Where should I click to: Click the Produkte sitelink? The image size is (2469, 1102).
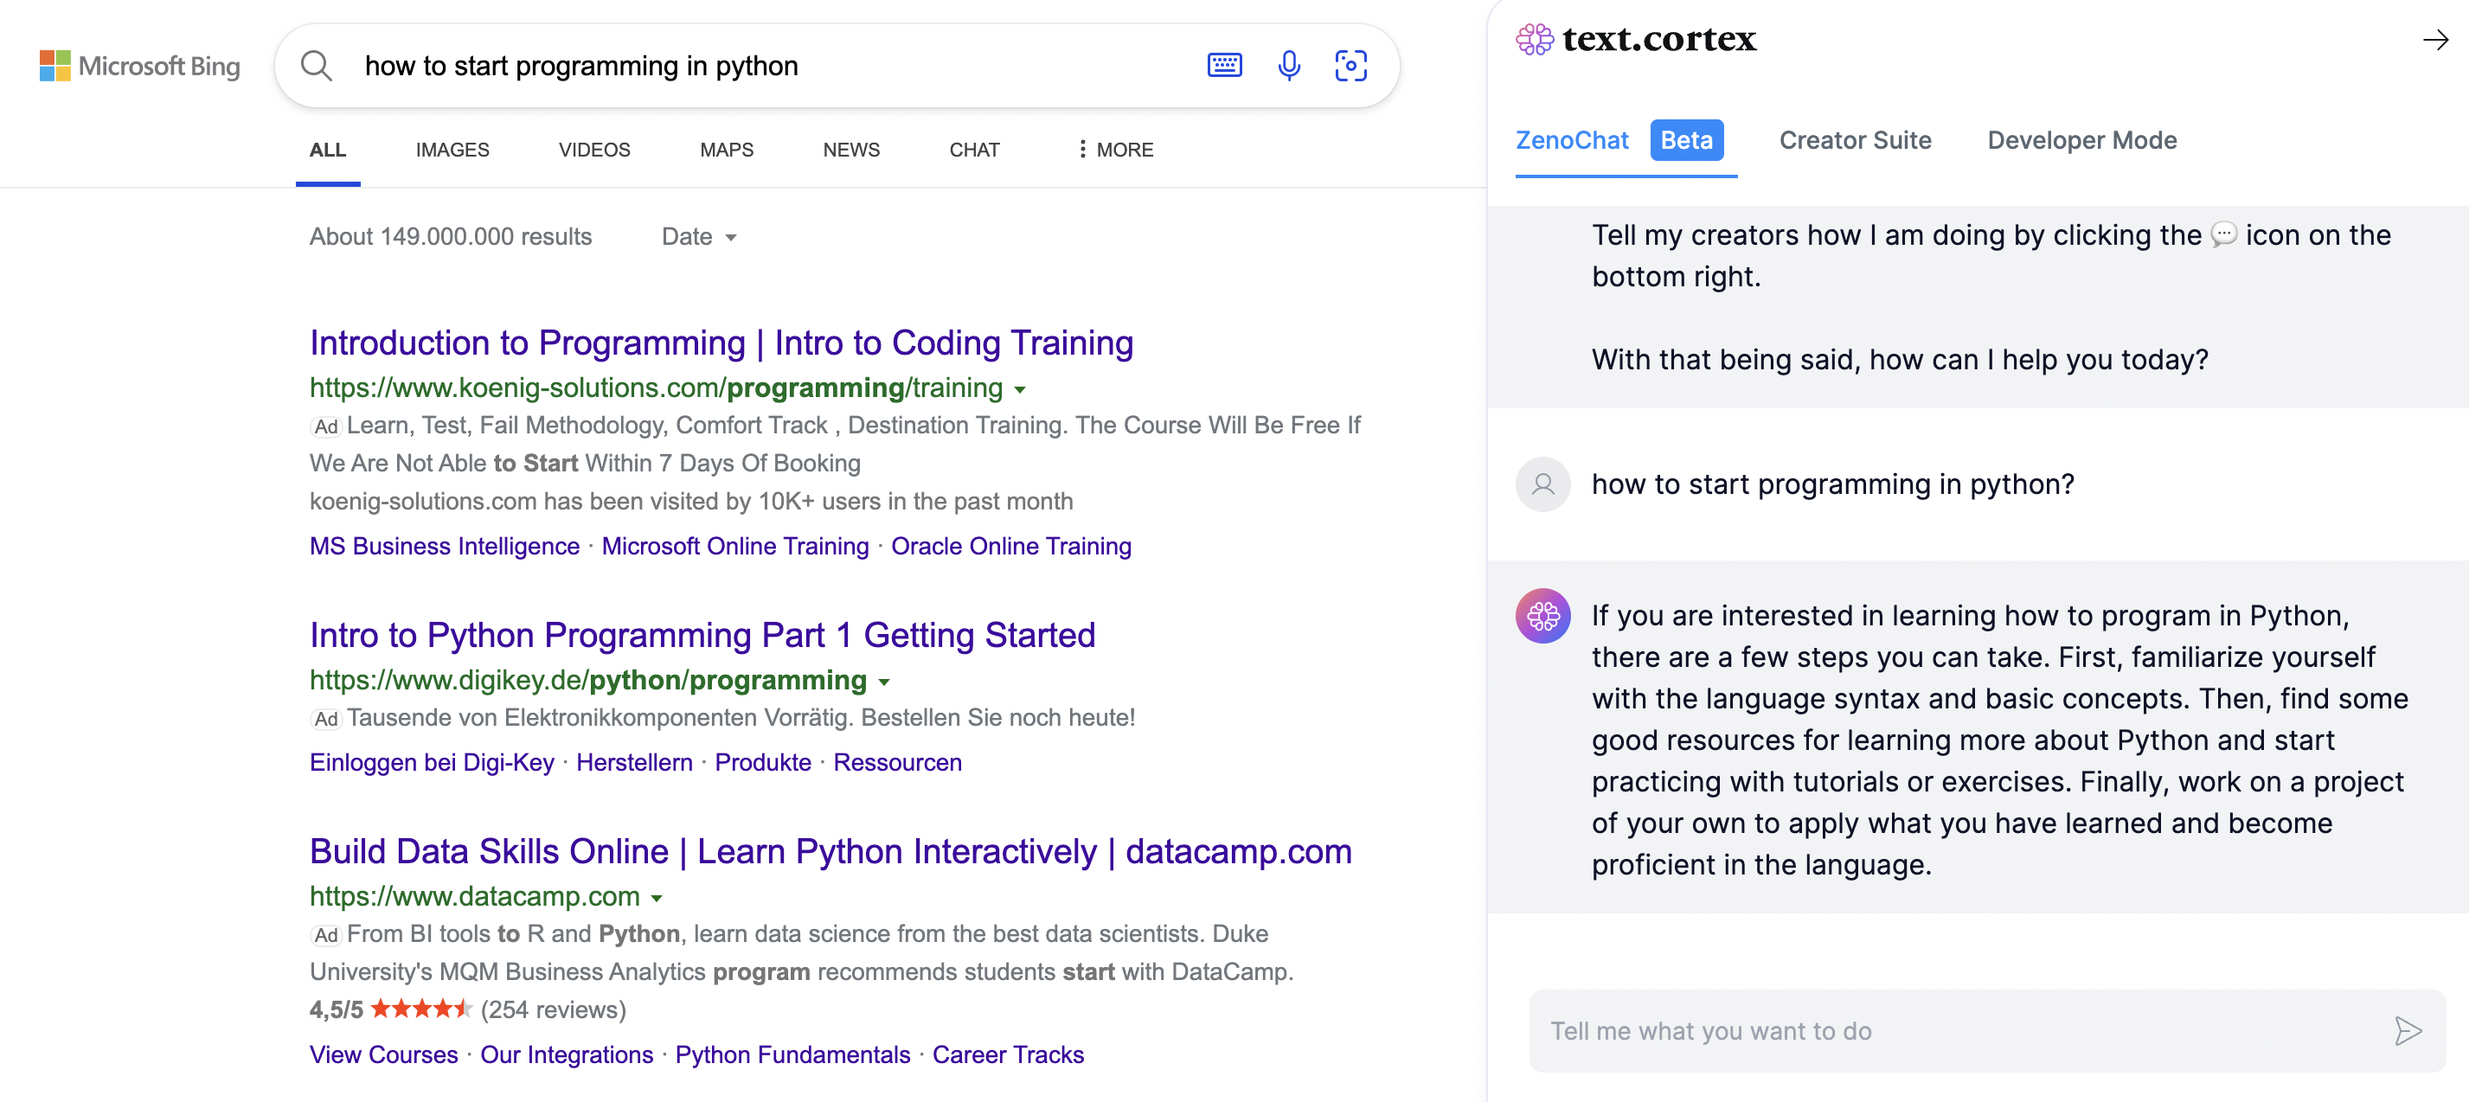(762, 763)
